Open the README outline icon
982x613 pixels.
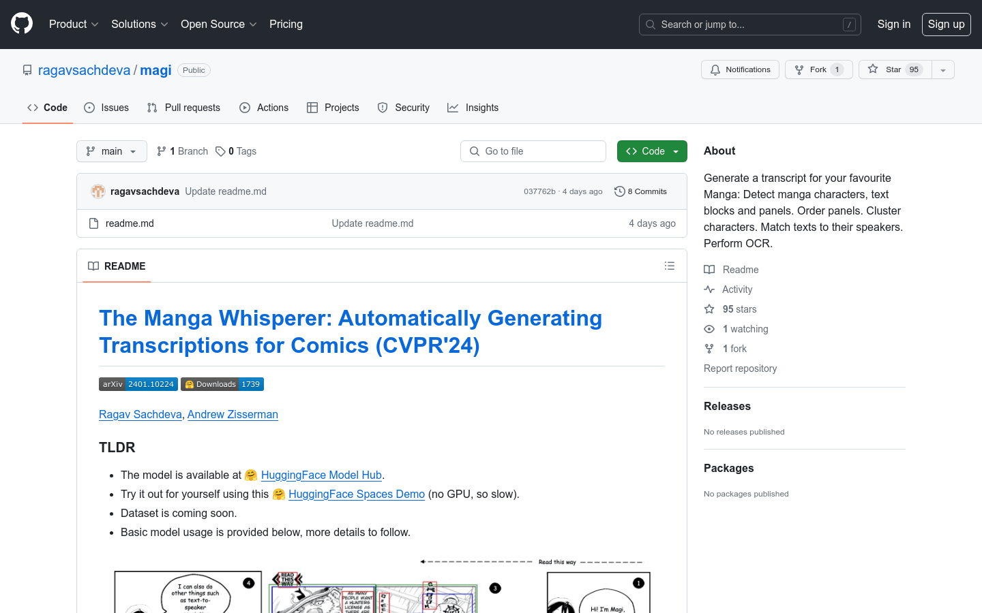(670, 266)
